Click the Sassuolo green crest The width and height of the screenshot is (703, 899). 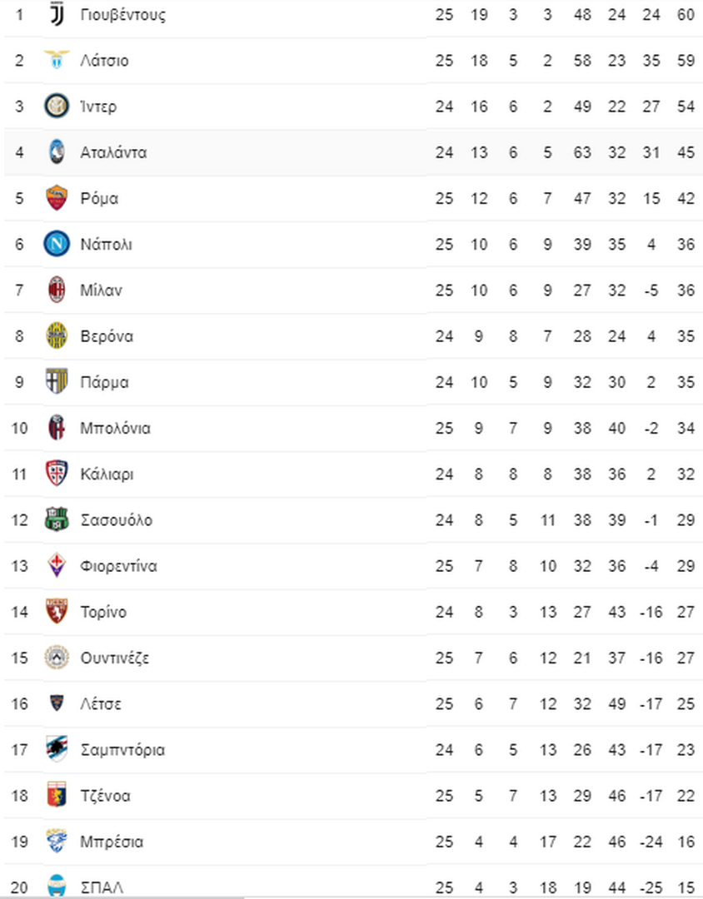[x=57, y=519]
